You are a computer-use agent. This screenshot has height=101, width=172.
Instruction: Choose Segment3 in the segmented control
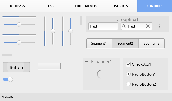click(152, 43)
